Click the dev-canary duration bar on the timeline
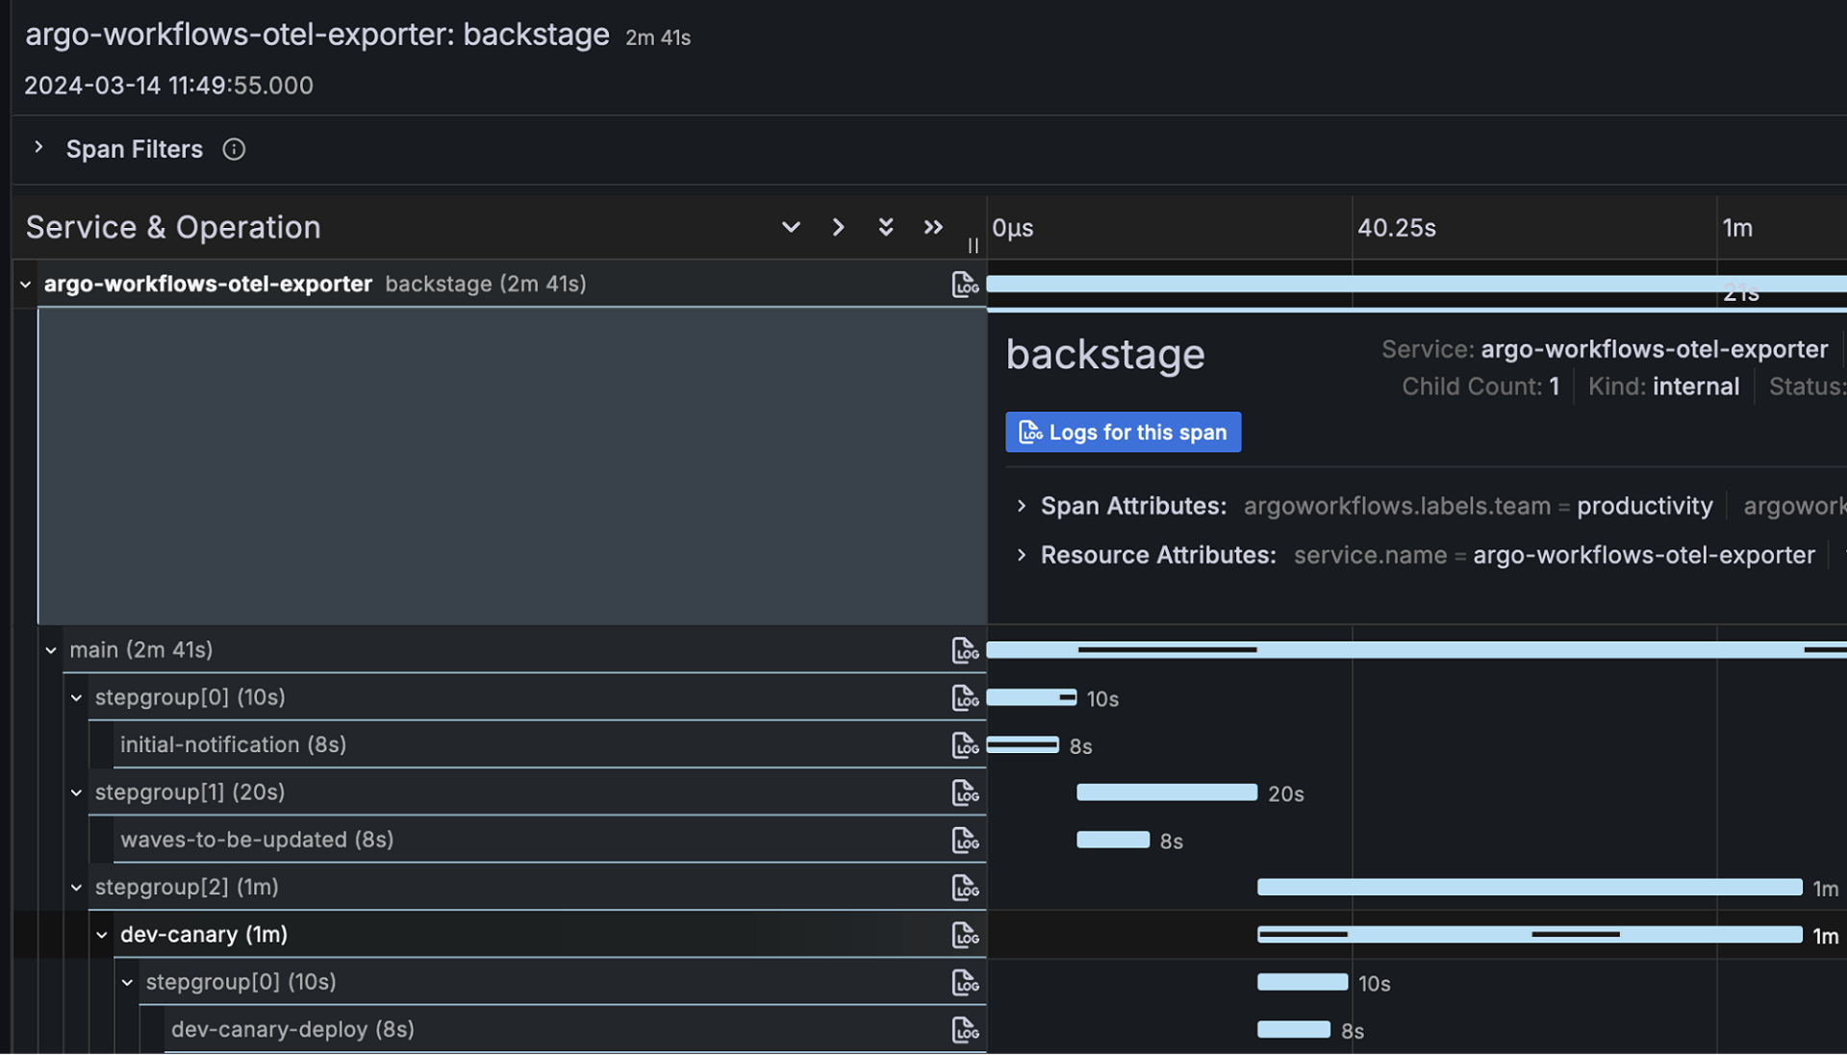The height and width of the screenshot is (1055, 1847). point(1530,934)
